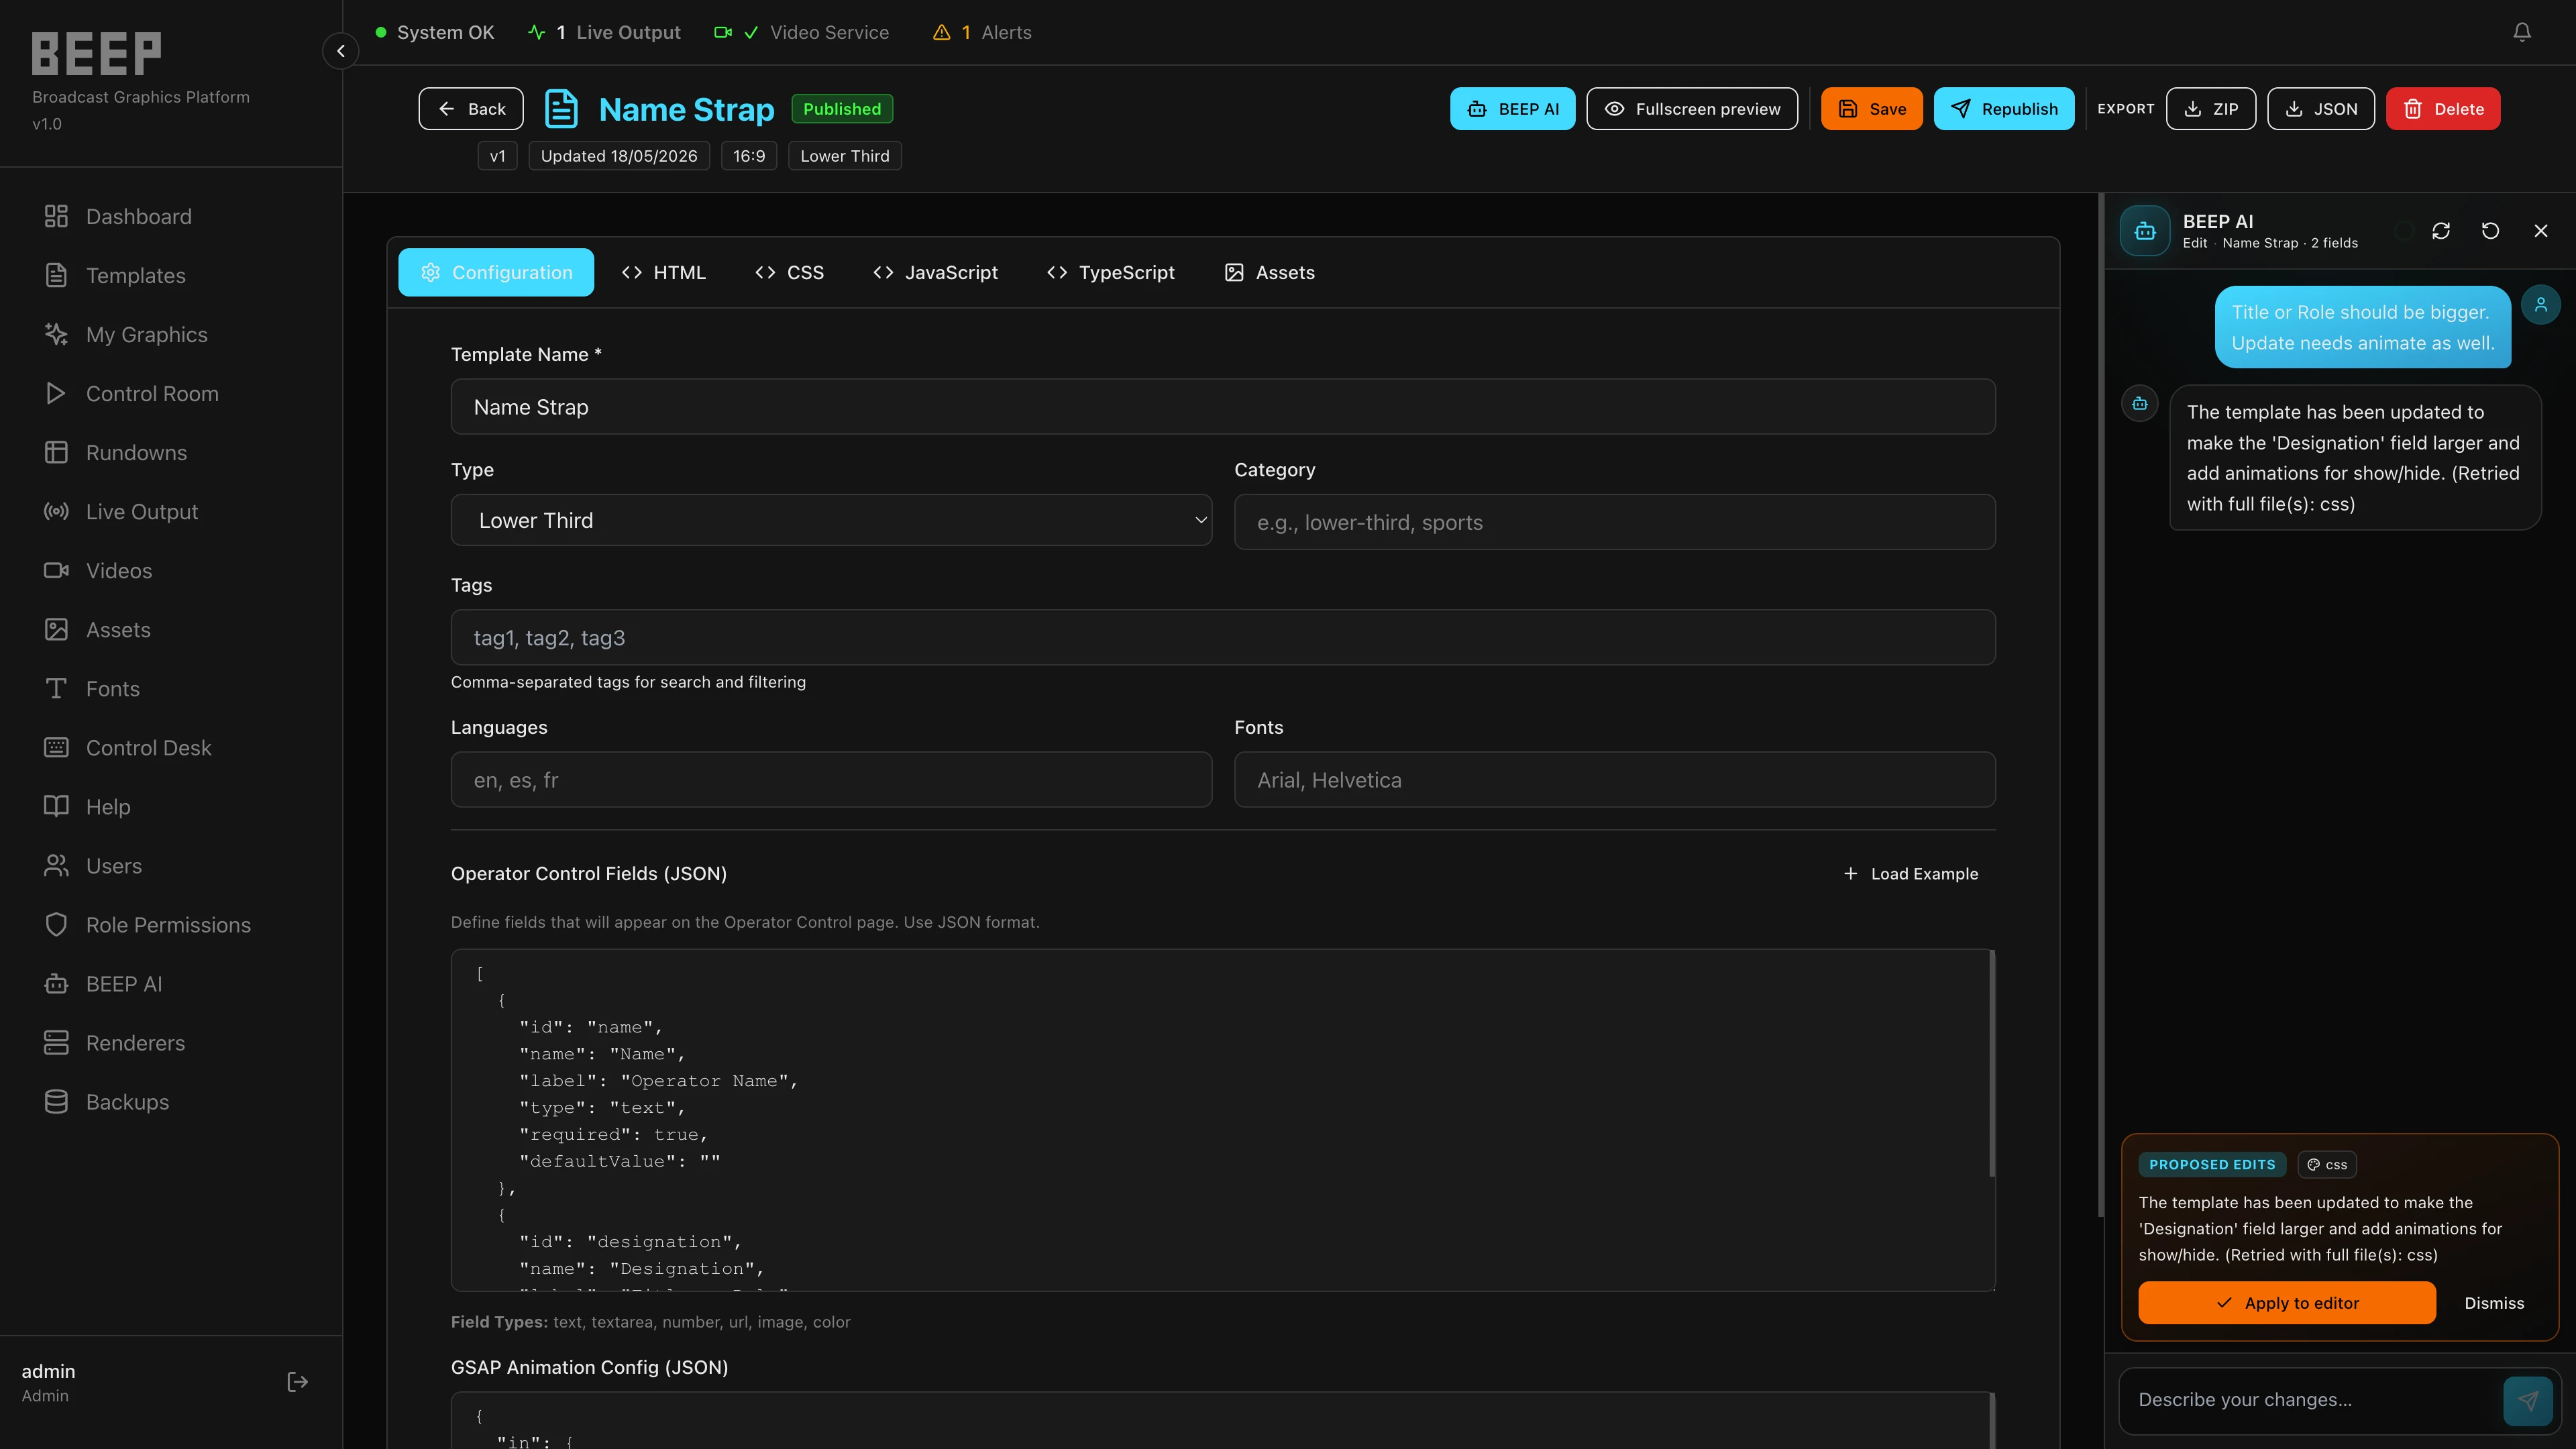
Task: Save the template
Action: [x=1872, y=108]
